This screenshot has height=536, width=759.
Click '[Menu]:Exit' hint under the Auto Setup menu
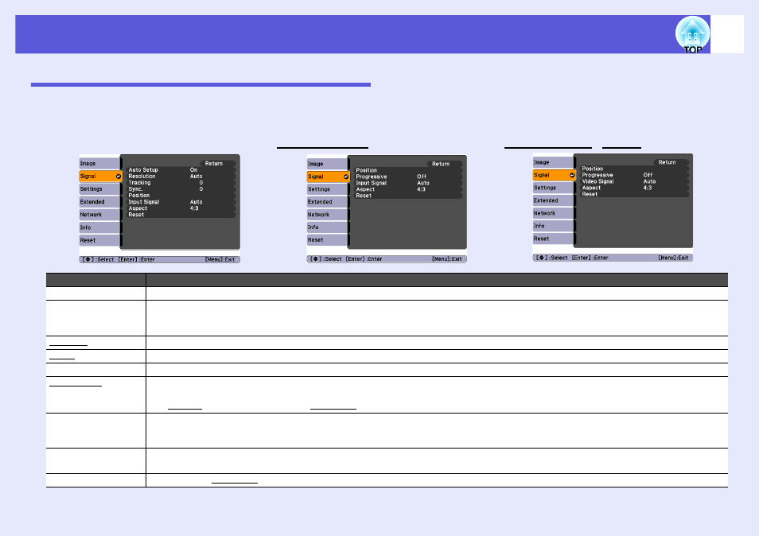tap(220, 260)
